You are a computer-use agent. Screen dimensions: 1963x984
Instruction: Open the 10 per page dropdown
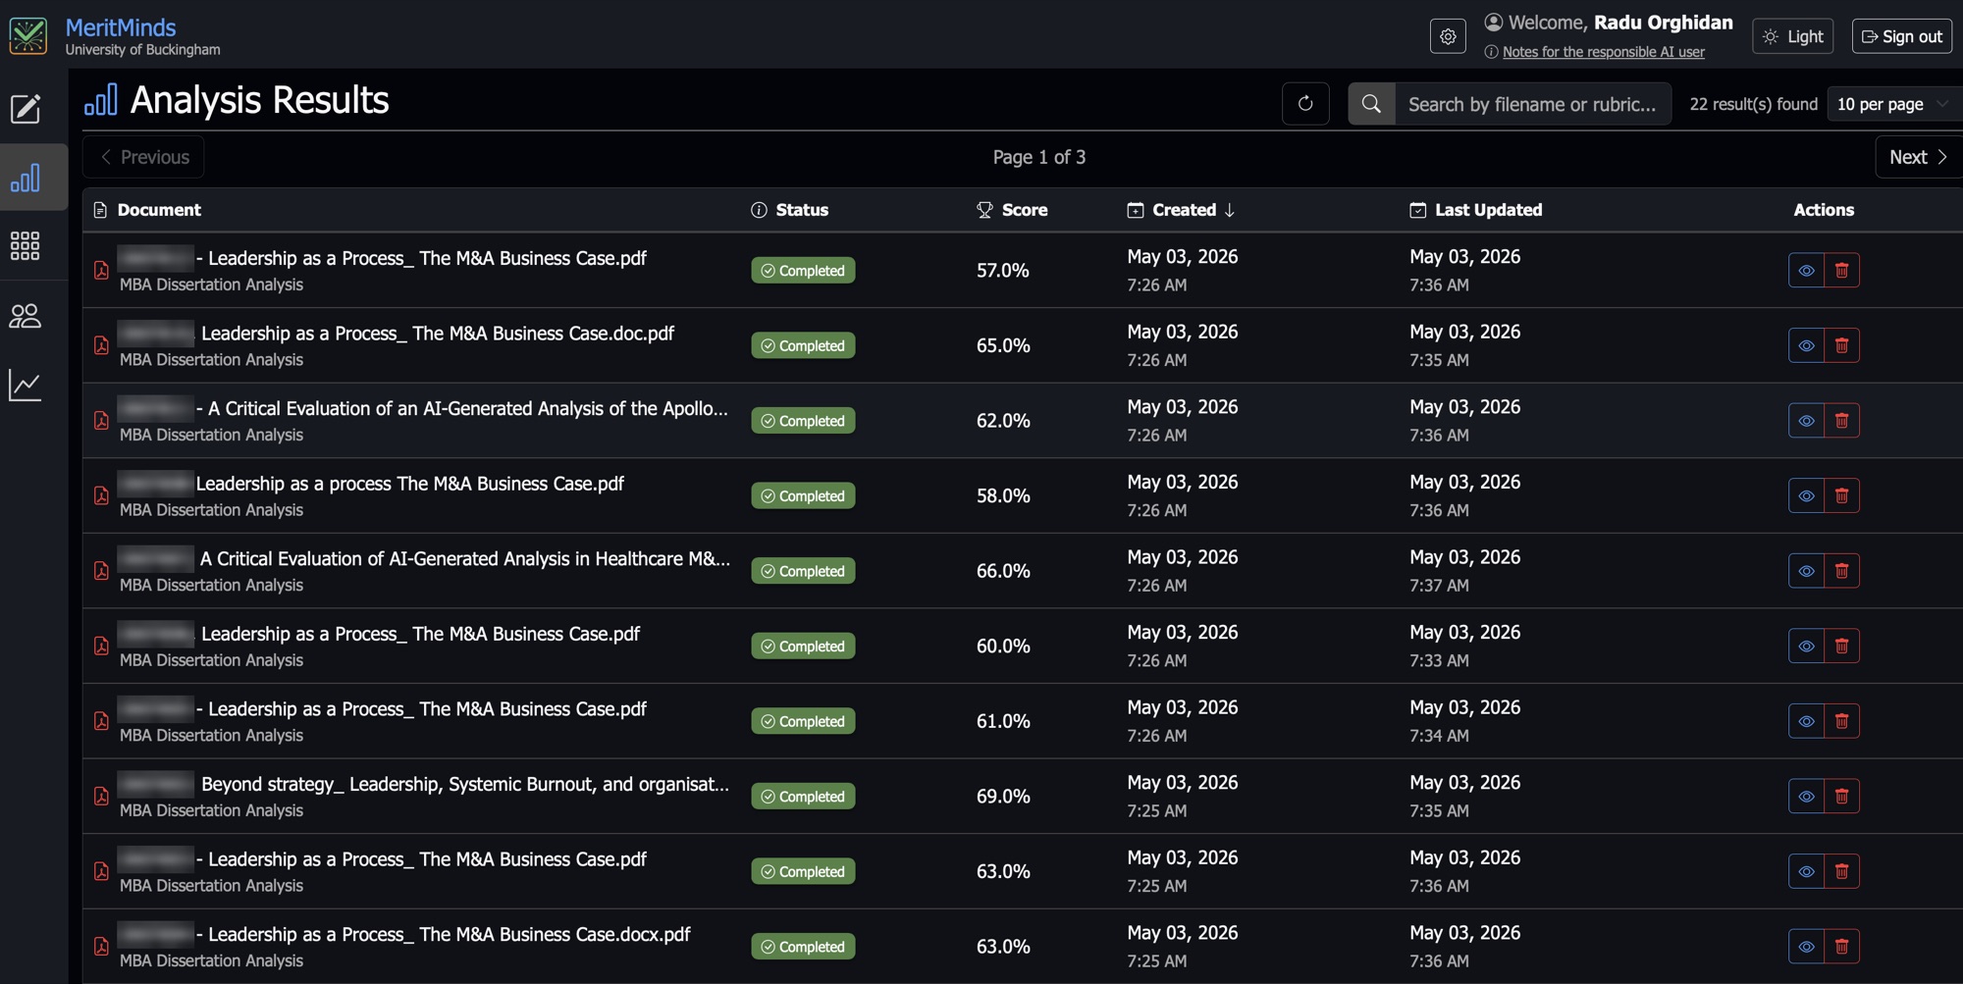point(1894,104)
